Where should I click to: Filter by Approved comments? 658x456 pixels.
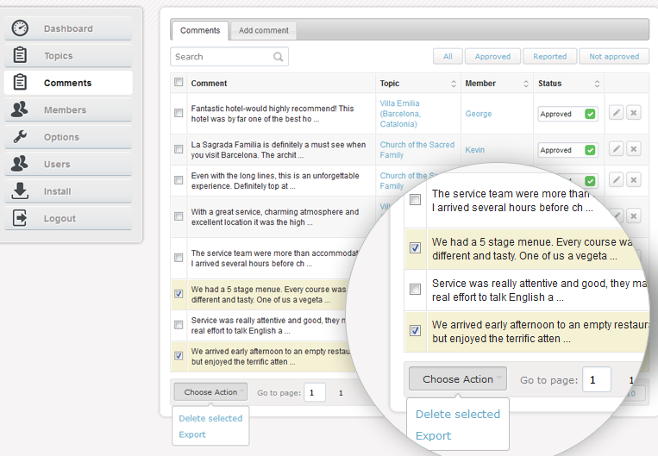[x=492, y=56]
